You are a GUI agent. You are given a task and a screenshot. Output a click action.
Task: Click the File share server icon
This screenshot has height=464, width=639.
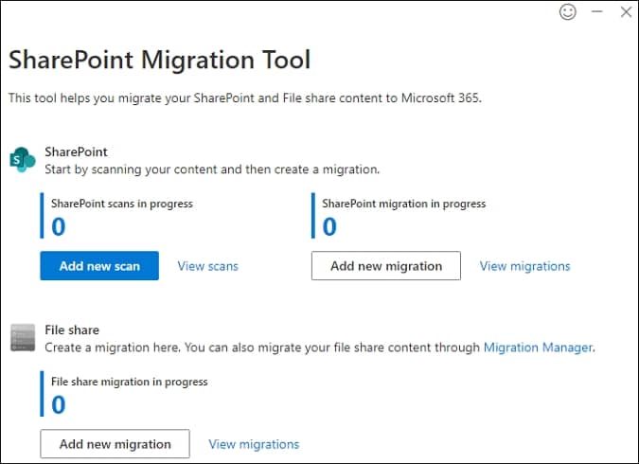(23, 338)
